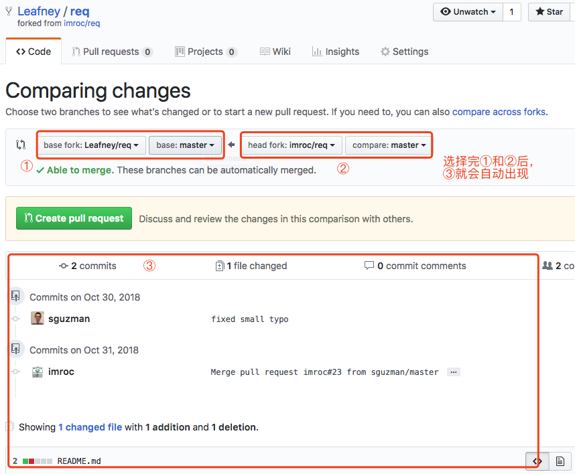Viewport: 575px width, 474px height.
Task: Switch to the Pull requests tab
Action: coord(111,52)
